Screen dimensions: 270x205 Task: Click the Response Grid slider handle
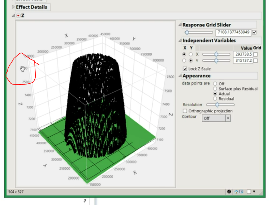tap(187, 32)
